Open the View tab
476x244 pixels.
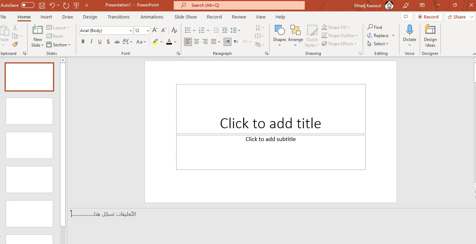(261, 17)
